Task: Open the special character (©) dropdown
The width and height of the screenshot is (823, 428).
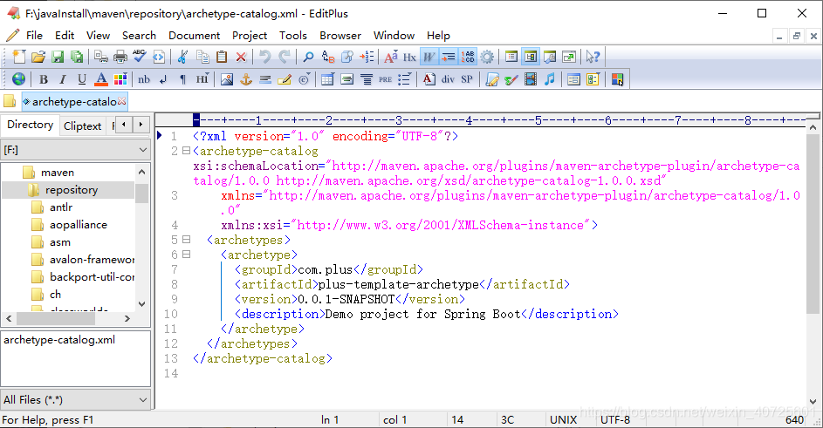Action: pos(304,79)
